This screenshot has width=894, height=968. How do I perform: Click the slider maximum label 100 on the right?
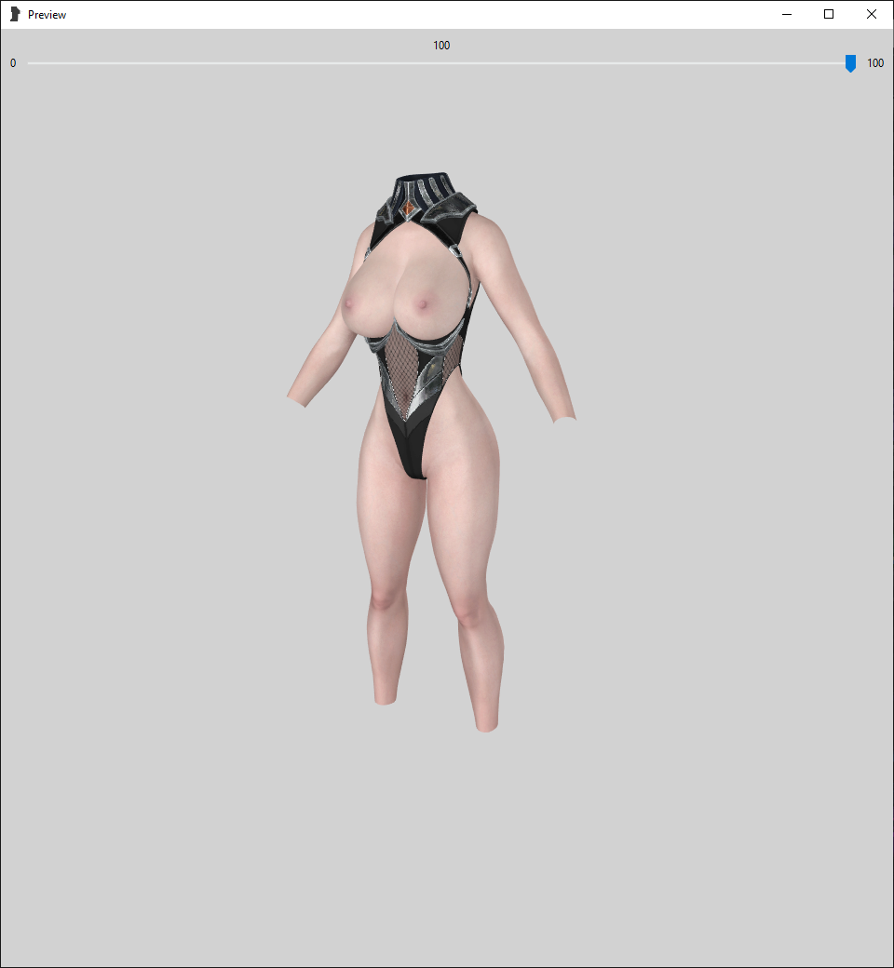(874, 63)
